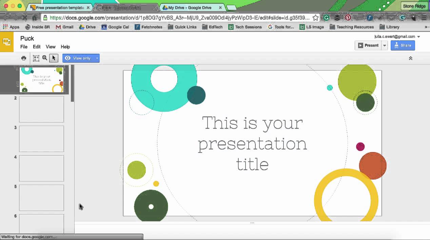
Task: Select the Zoom magnifier tool
Action: pyautogui.click(x=45, y=58)
